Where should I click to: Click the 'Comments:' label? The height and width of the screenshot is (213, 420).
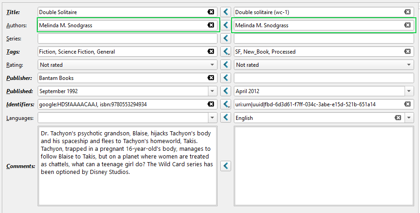click(20, 166)
